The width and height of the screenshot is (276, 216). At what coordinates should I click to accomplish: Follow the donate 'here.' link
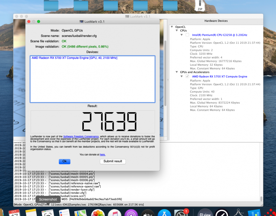(103, 155)
